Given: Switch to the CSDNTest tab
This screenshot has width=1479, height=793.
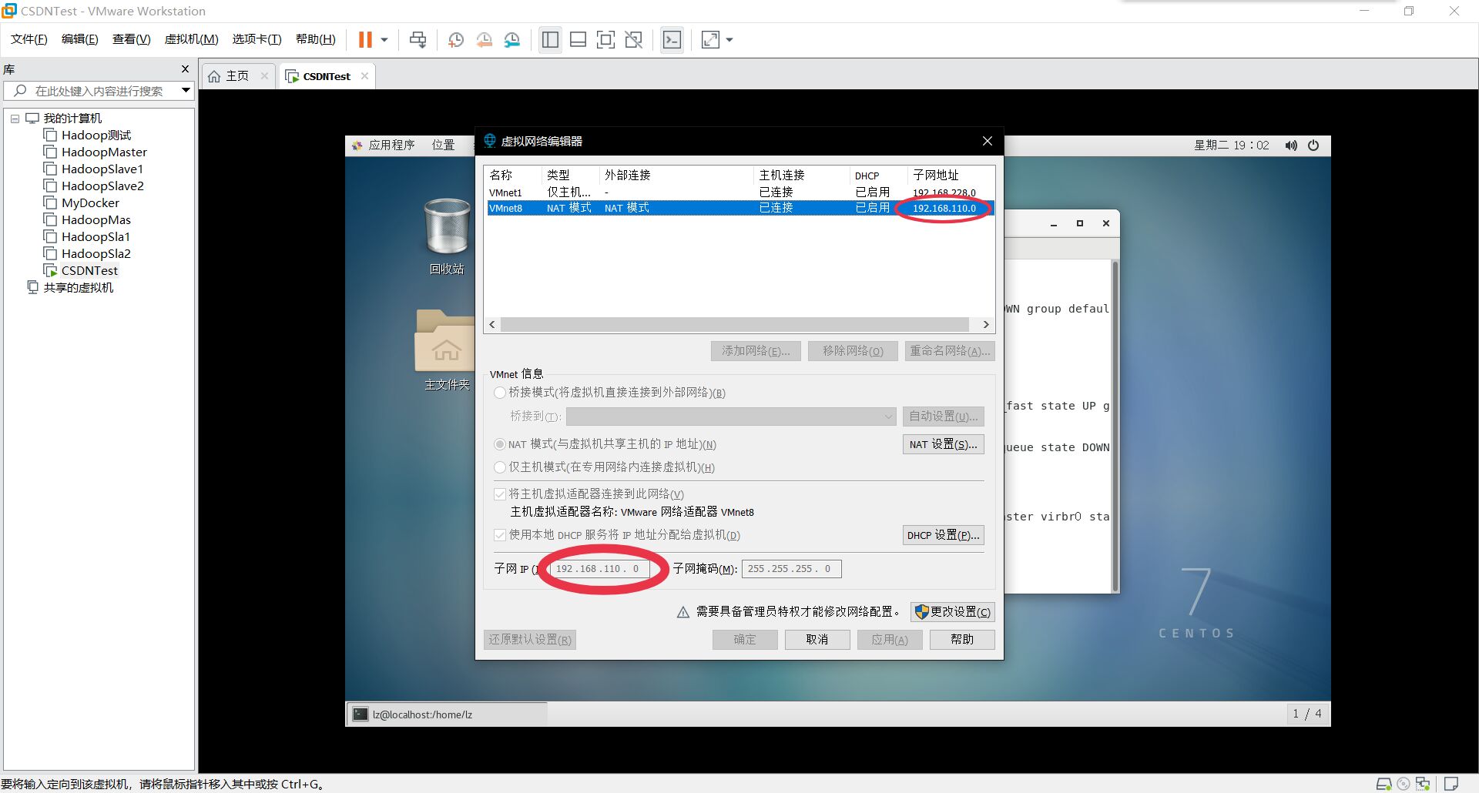Looking at the screenshot, I should tap(326, 76).
